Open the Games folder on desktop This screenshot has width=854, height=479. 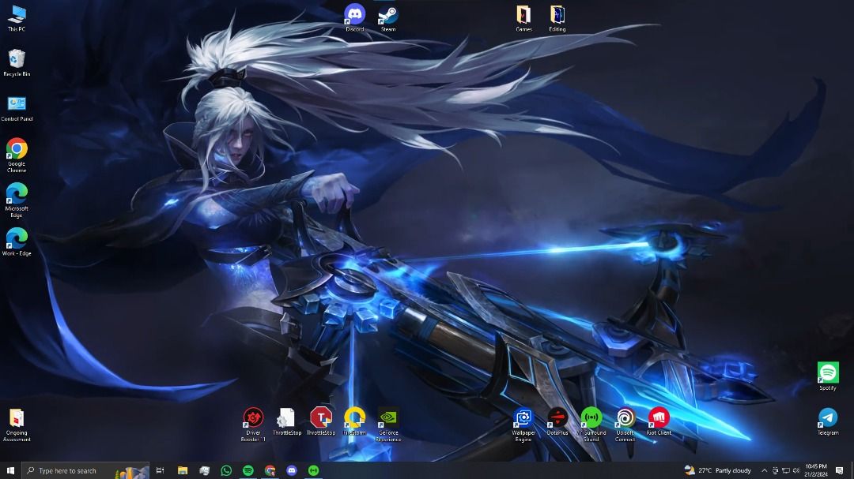coord(523,18)
